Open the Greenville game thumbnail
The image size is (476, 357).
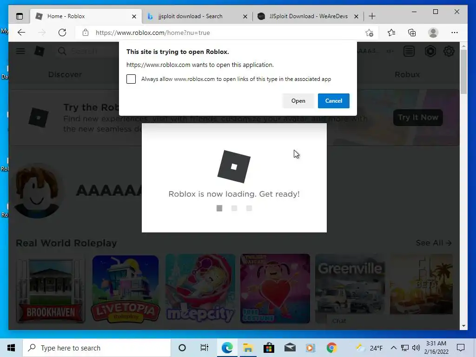[x=350, y=289]
